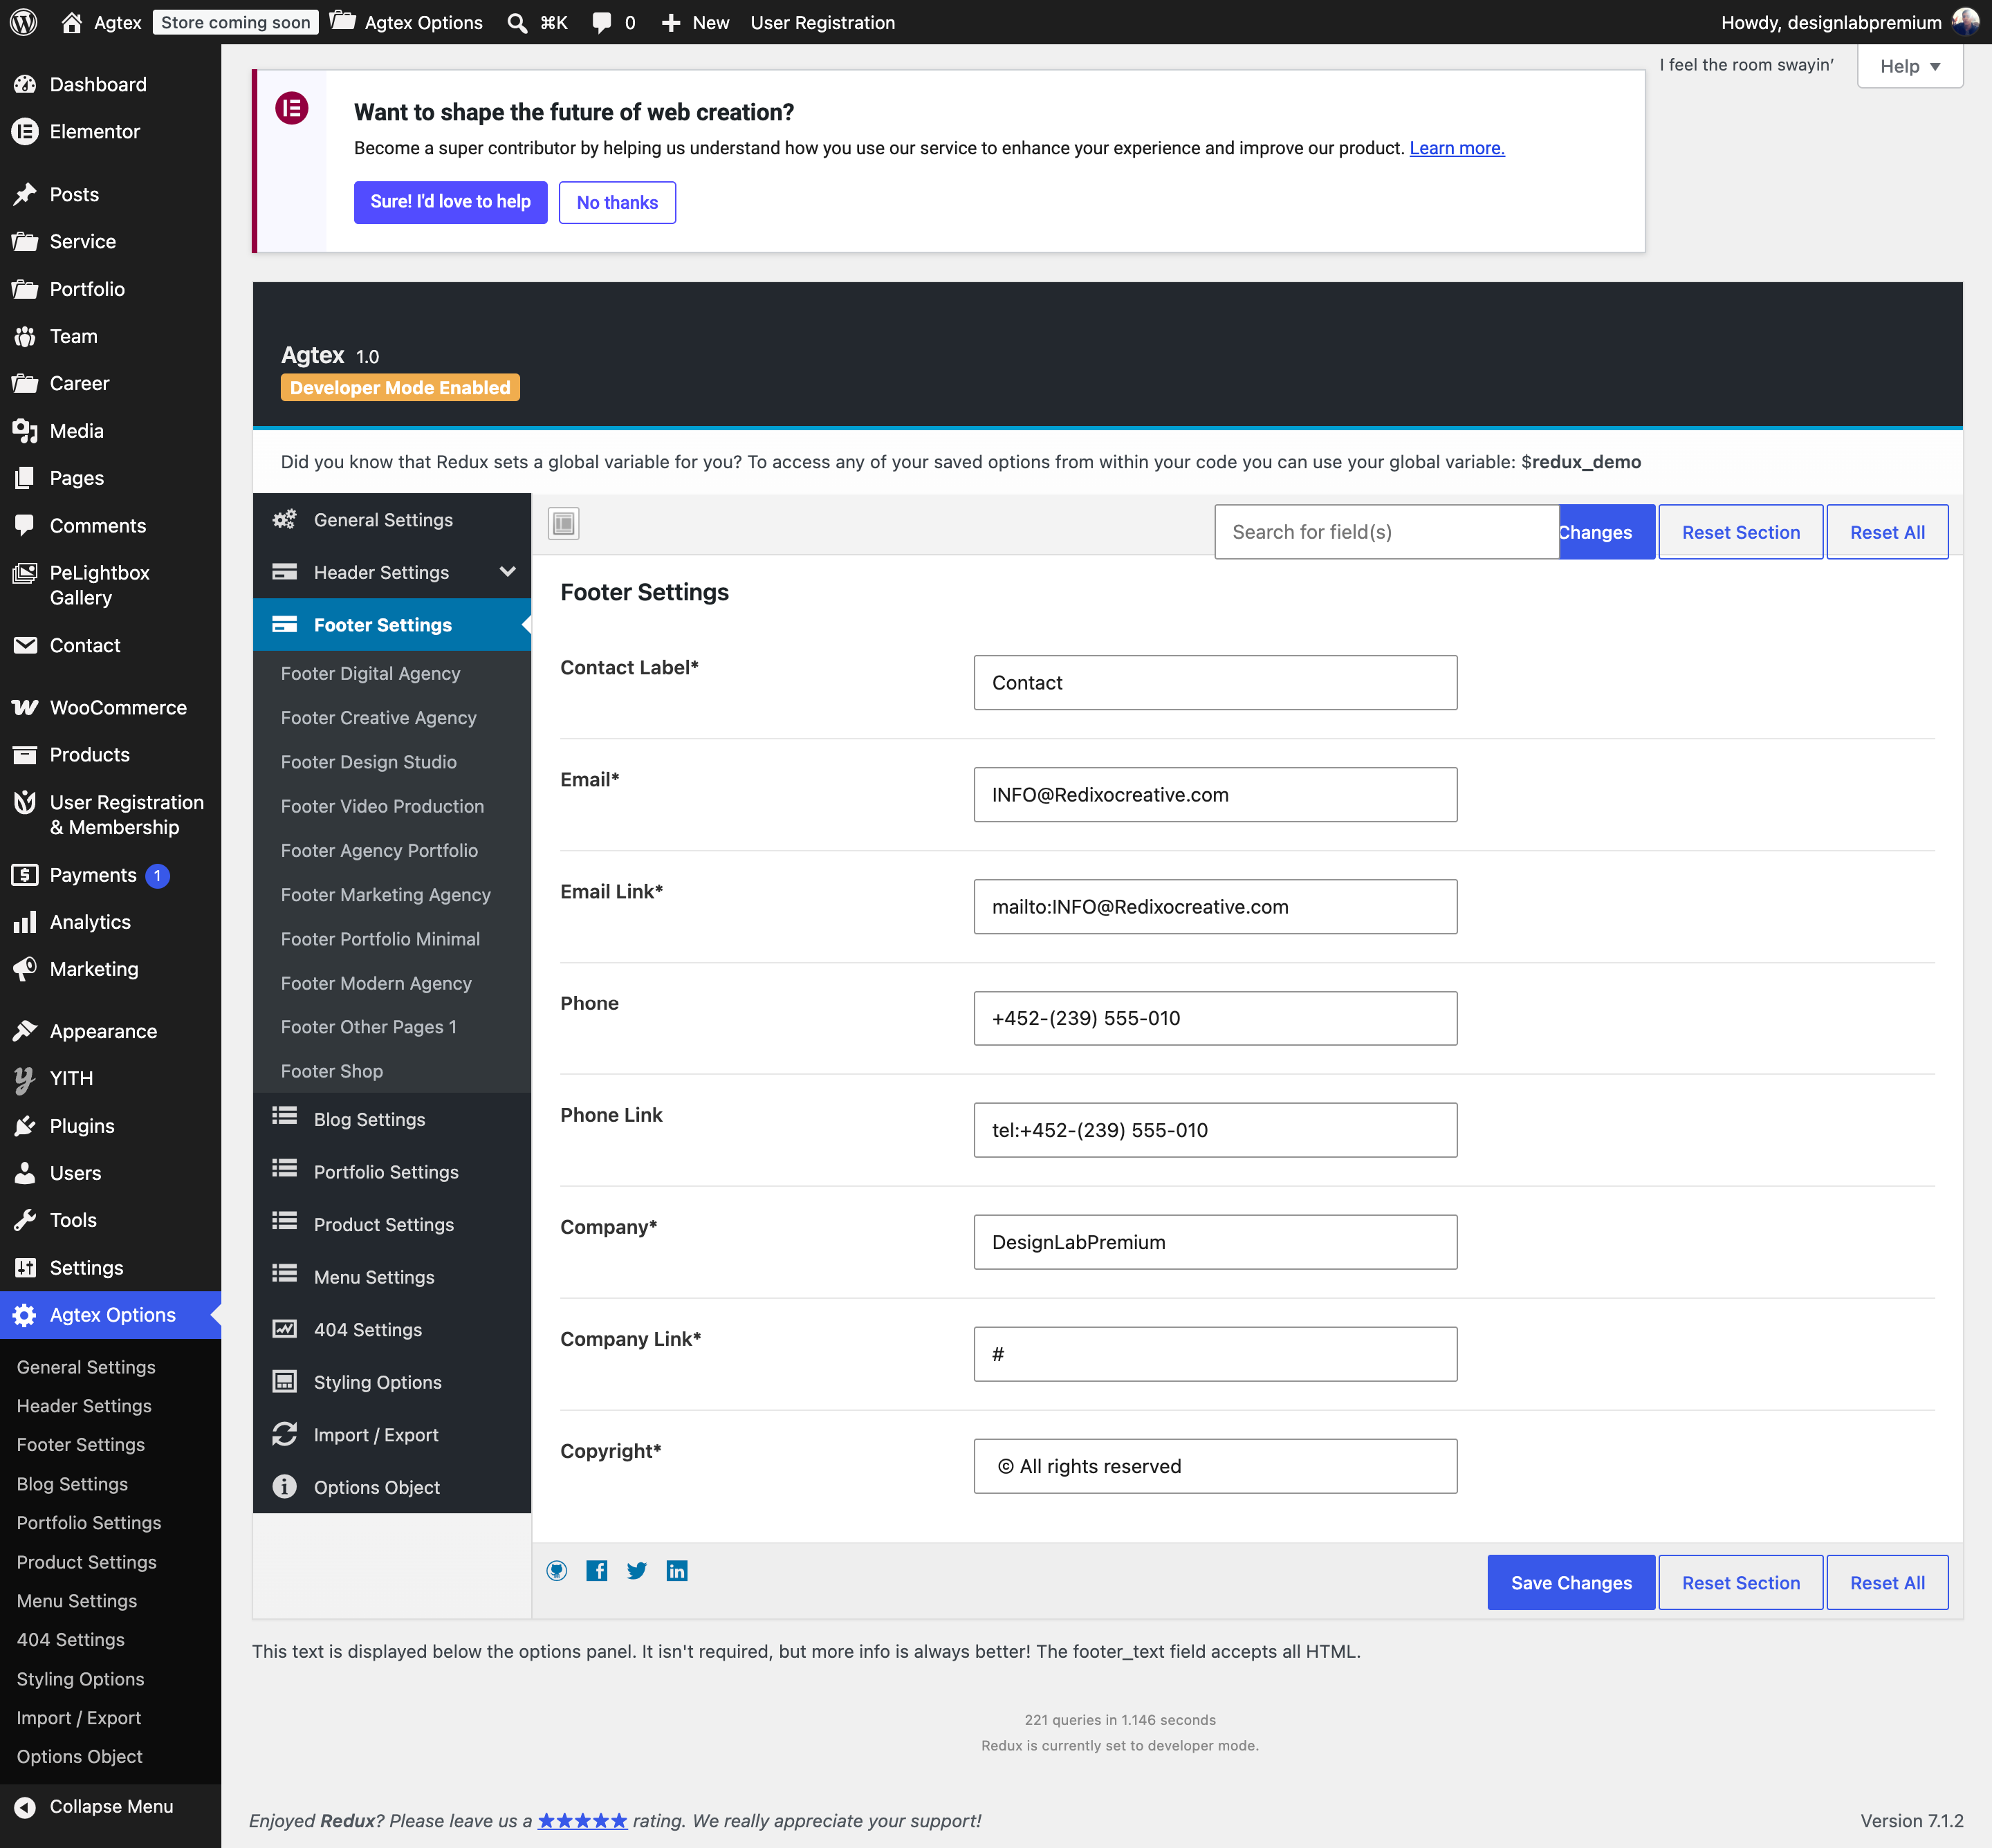
Task: Dismiss the notice with No thanks
Action: click(617, 202)
